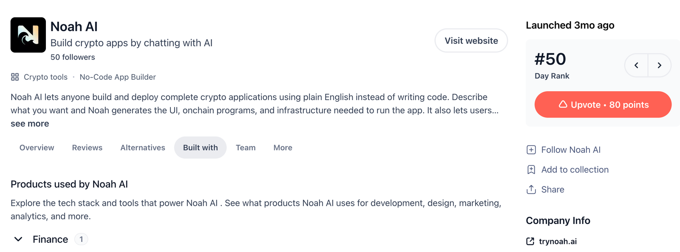Open the trynoah.ai website link
This screenshot has height=252, width=680.
558,241
